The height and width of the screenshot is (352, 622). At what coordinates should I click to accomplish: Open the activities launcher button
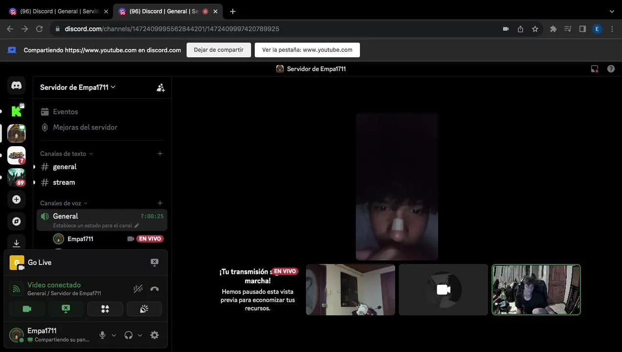[x=105, y=309]
